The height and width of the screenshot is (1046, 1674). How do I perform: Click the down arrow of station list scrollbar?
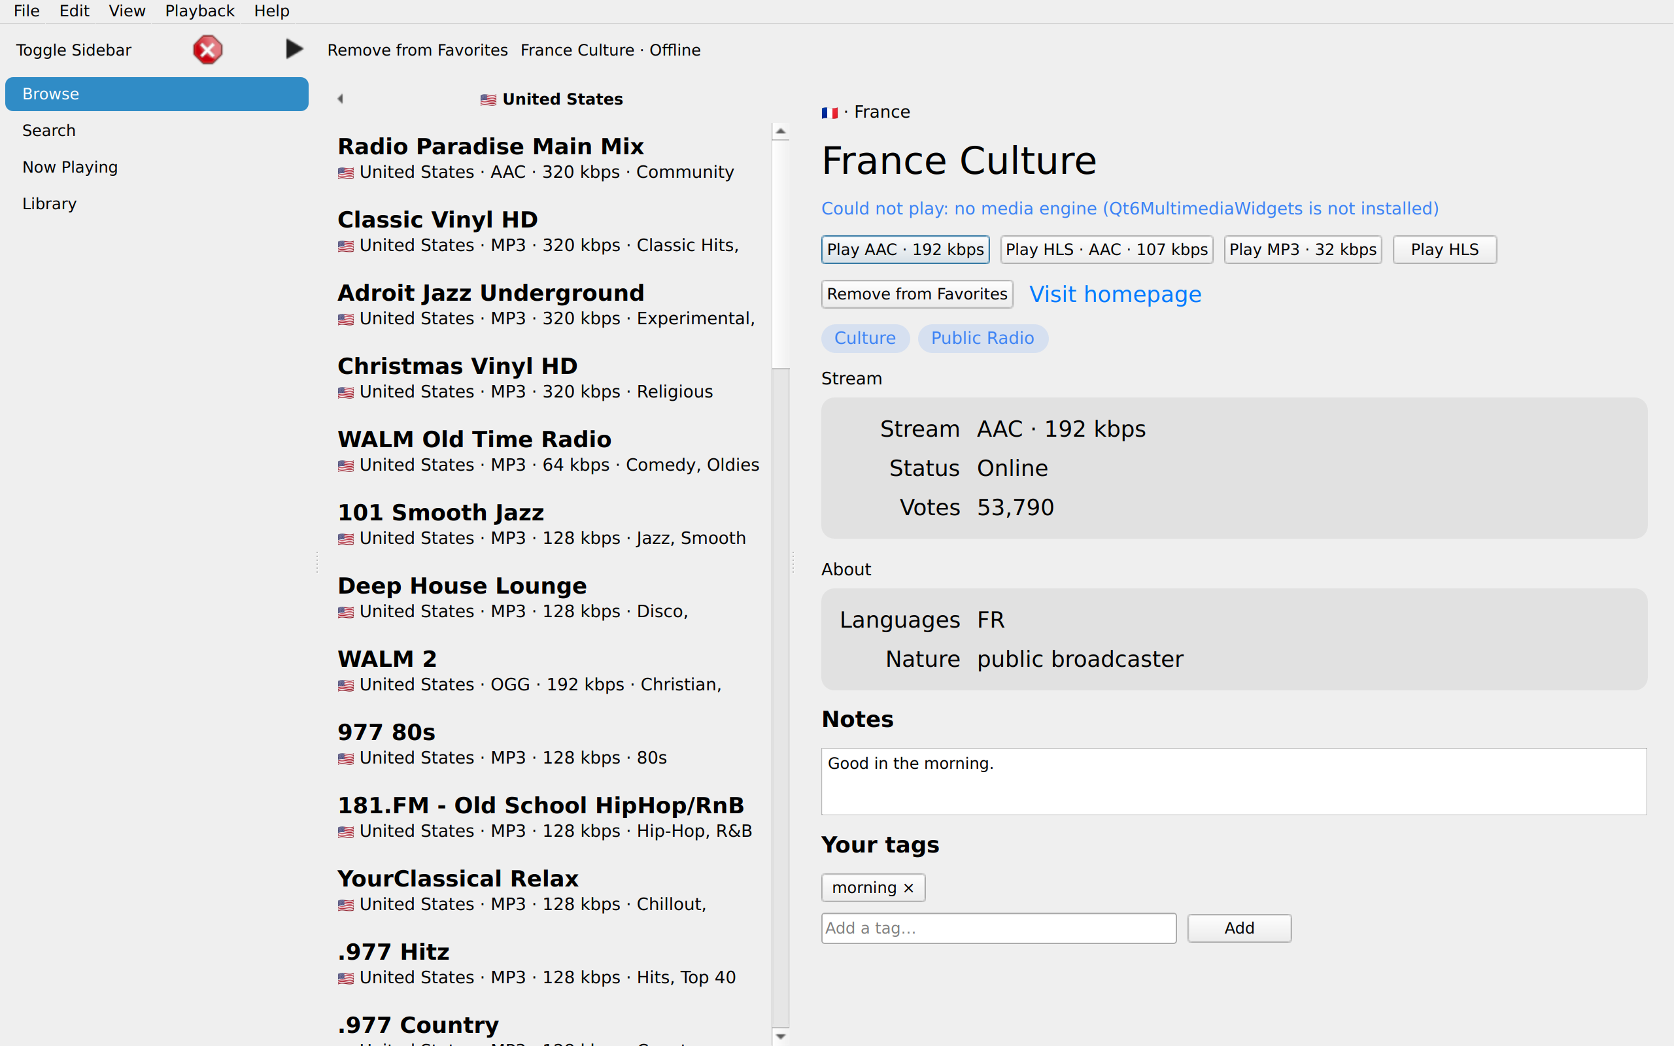pyautogui.click(x=780, y=1036)
